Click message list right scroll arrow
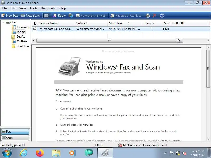Screen dimensions: 211x158 pos(208,41)
